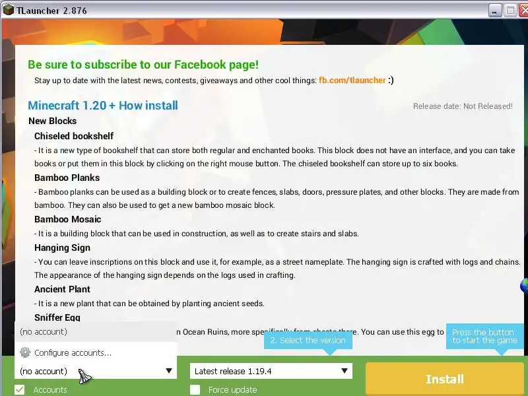Image resolution: width=528 pixels, height=396 pixels.
Task: Choose Configure accounts... from the list
Action: point(96,352)
